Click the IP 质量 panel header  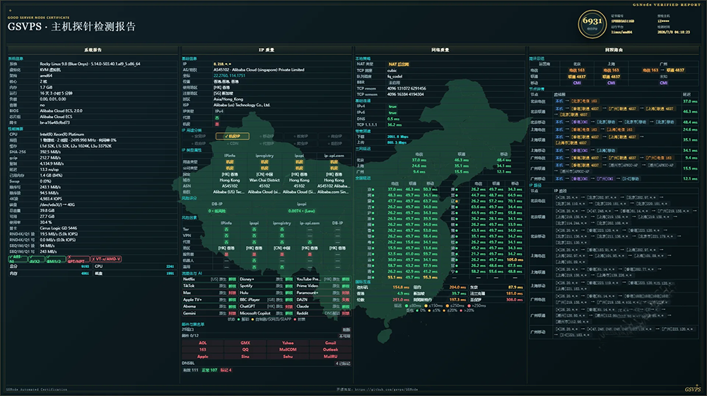(x=267, y=50)
